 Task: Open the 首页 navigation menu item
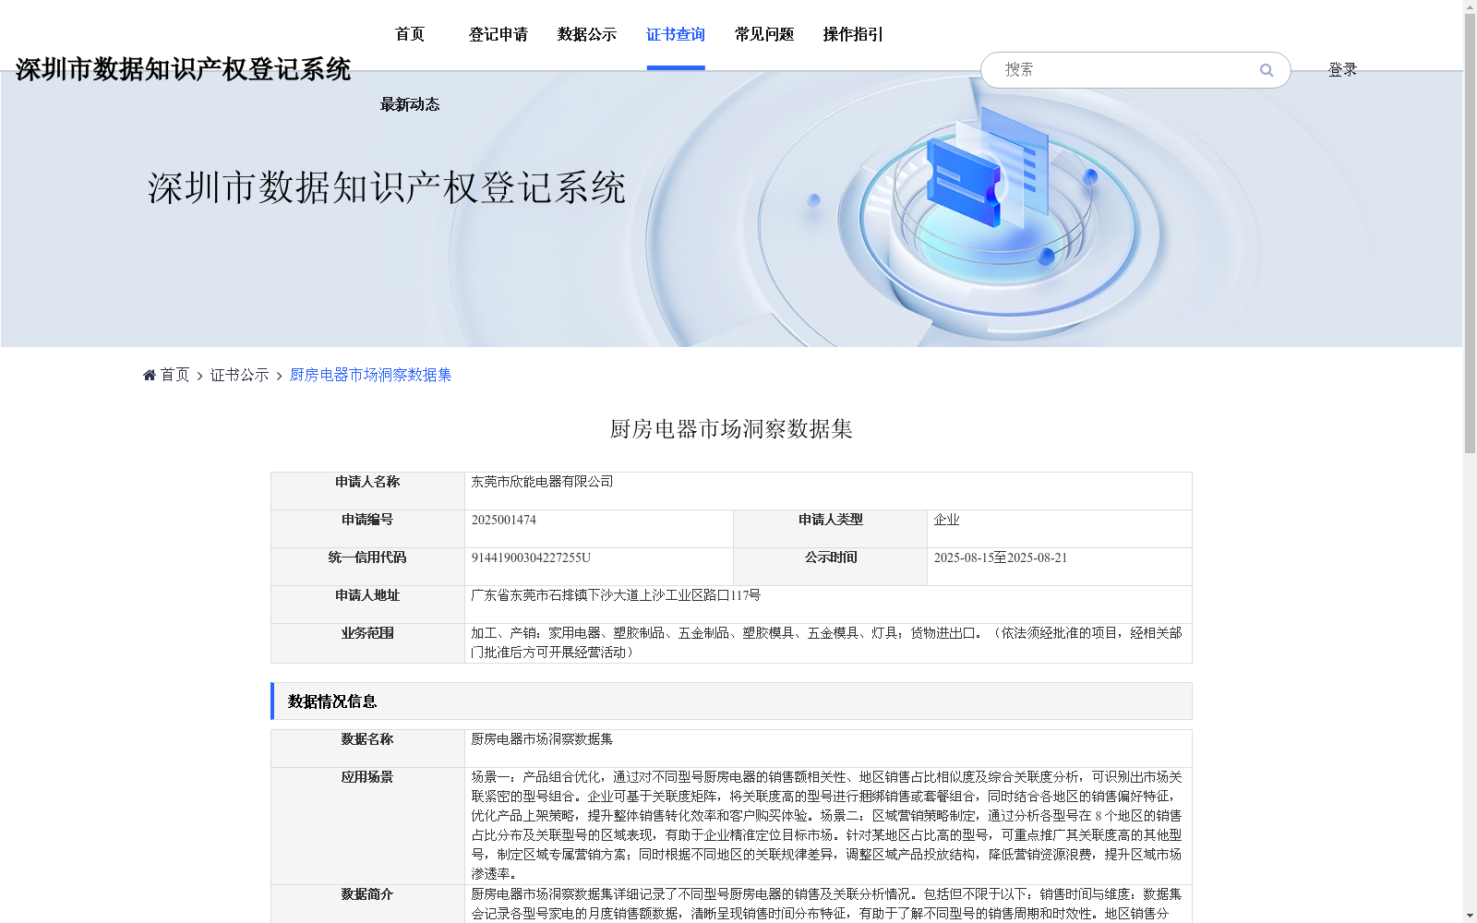(410, 34)
